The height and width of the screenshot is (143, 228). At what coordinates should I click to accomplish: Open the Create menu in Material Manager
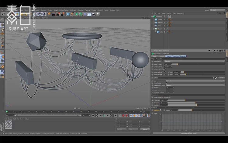pos(10,119)
